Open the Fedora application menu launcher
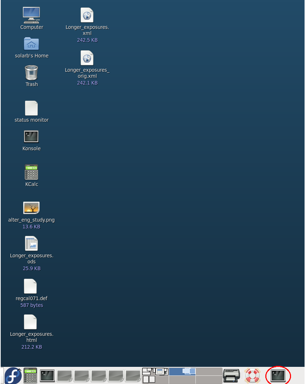This screenshot has width=306, height=384. [x=13, y=376]
